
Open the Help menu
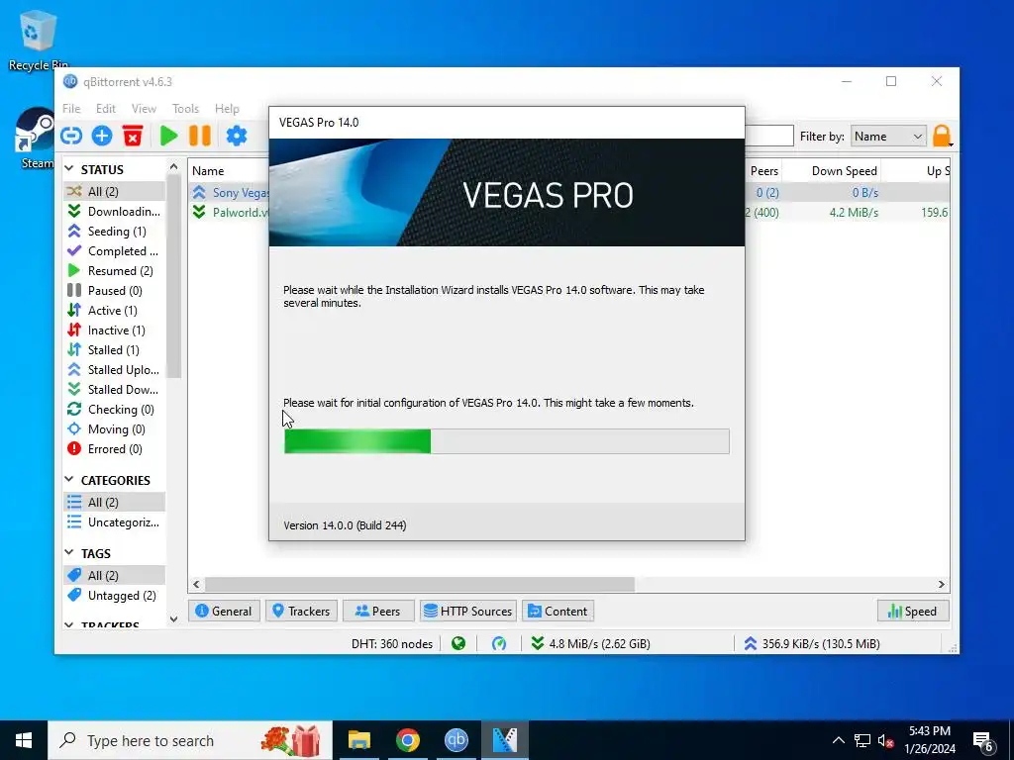(227, 109)
